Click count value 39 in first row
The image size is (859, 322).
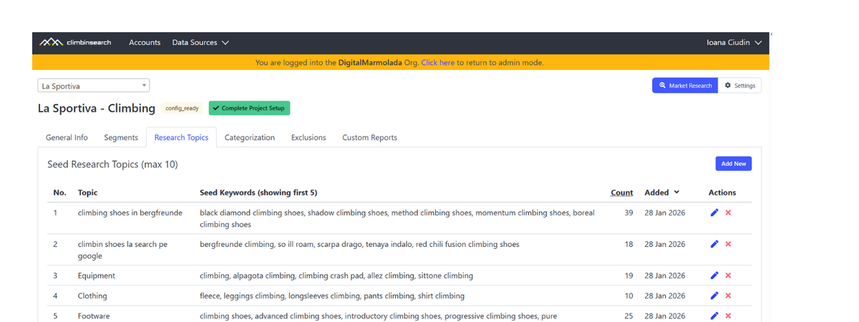[629, 213]
